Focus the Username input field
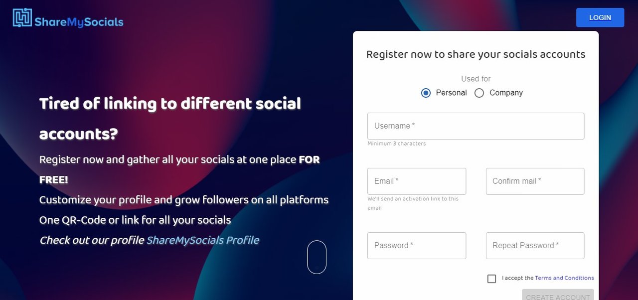Screen dimensions: 638x300 pos(476,126)
